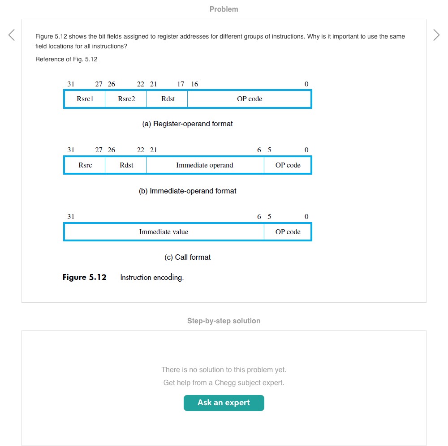The height and width of the screenshot is (446, 448).
Task: Select the Rsrc2 field in the diagram
Action: [126, 99]
